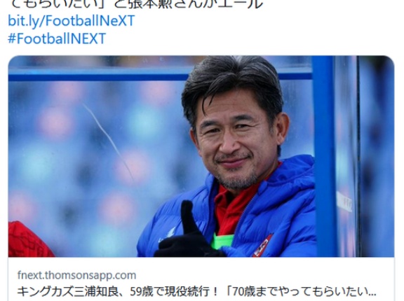The image size is (404, 301).
Task: Click the white sticker on the dugout glass
Action: tap(344, 202)
